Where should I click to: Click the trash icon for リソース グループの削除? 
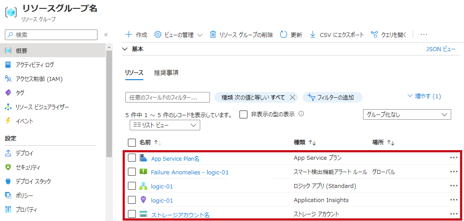[213, 35]
